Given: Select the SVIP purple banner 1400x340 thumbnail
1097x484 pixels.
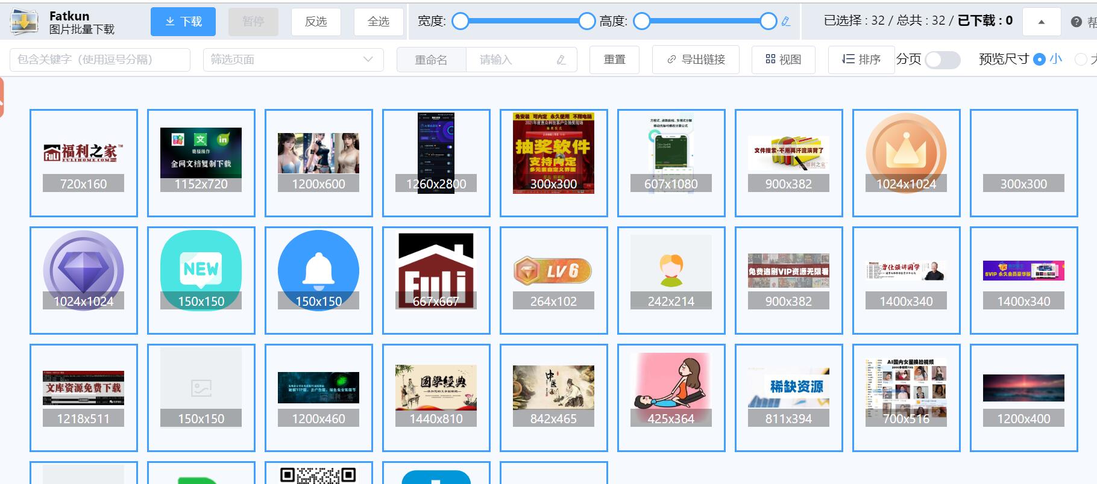Looking at the screenshot, I should pyautogui.click(x=1024, y=281).
